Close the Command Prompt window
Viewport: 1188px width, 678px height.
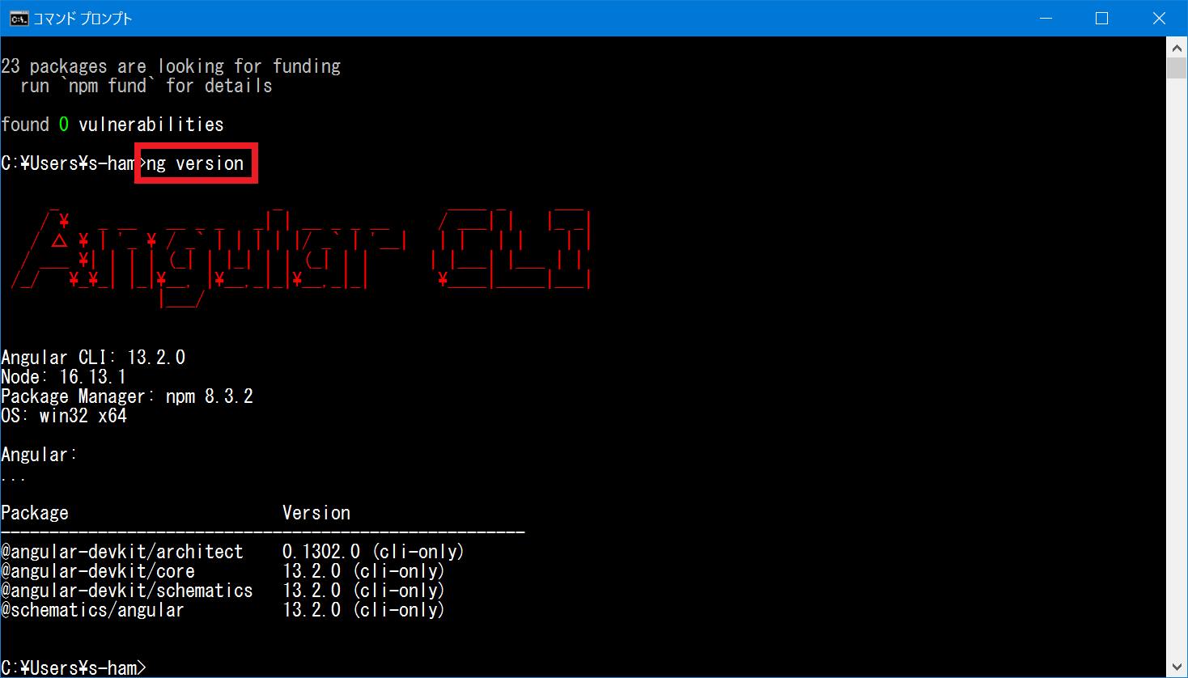[x=1159, y=19]
